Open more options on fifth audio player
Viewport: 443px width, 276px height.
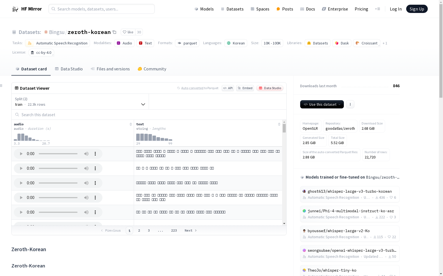(95, 212)
